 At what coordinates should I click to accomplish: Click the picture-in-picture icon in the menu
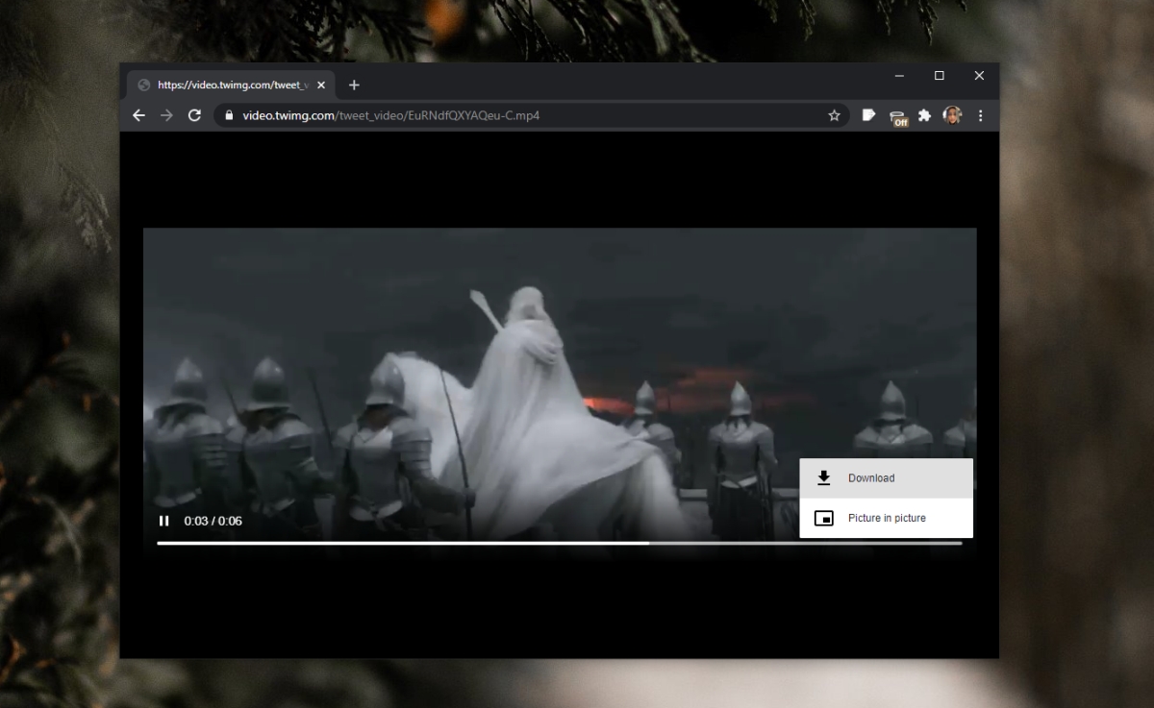tap(823, 517)
